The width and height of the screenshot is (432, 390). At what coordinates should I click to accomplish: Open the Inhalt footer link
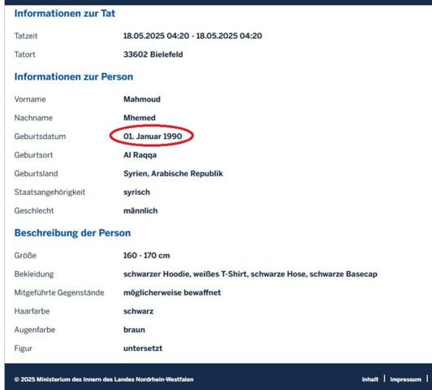tap(369, 379)
